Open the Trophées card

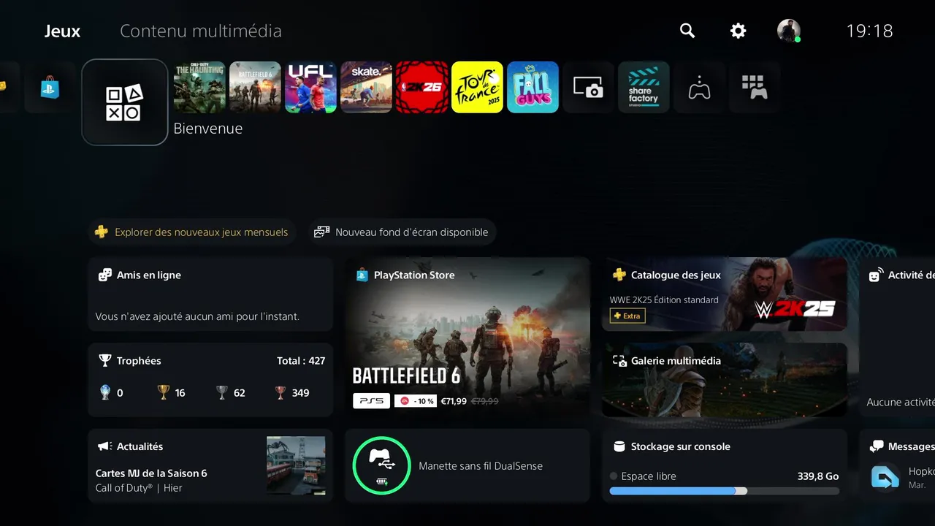(210, 380)
